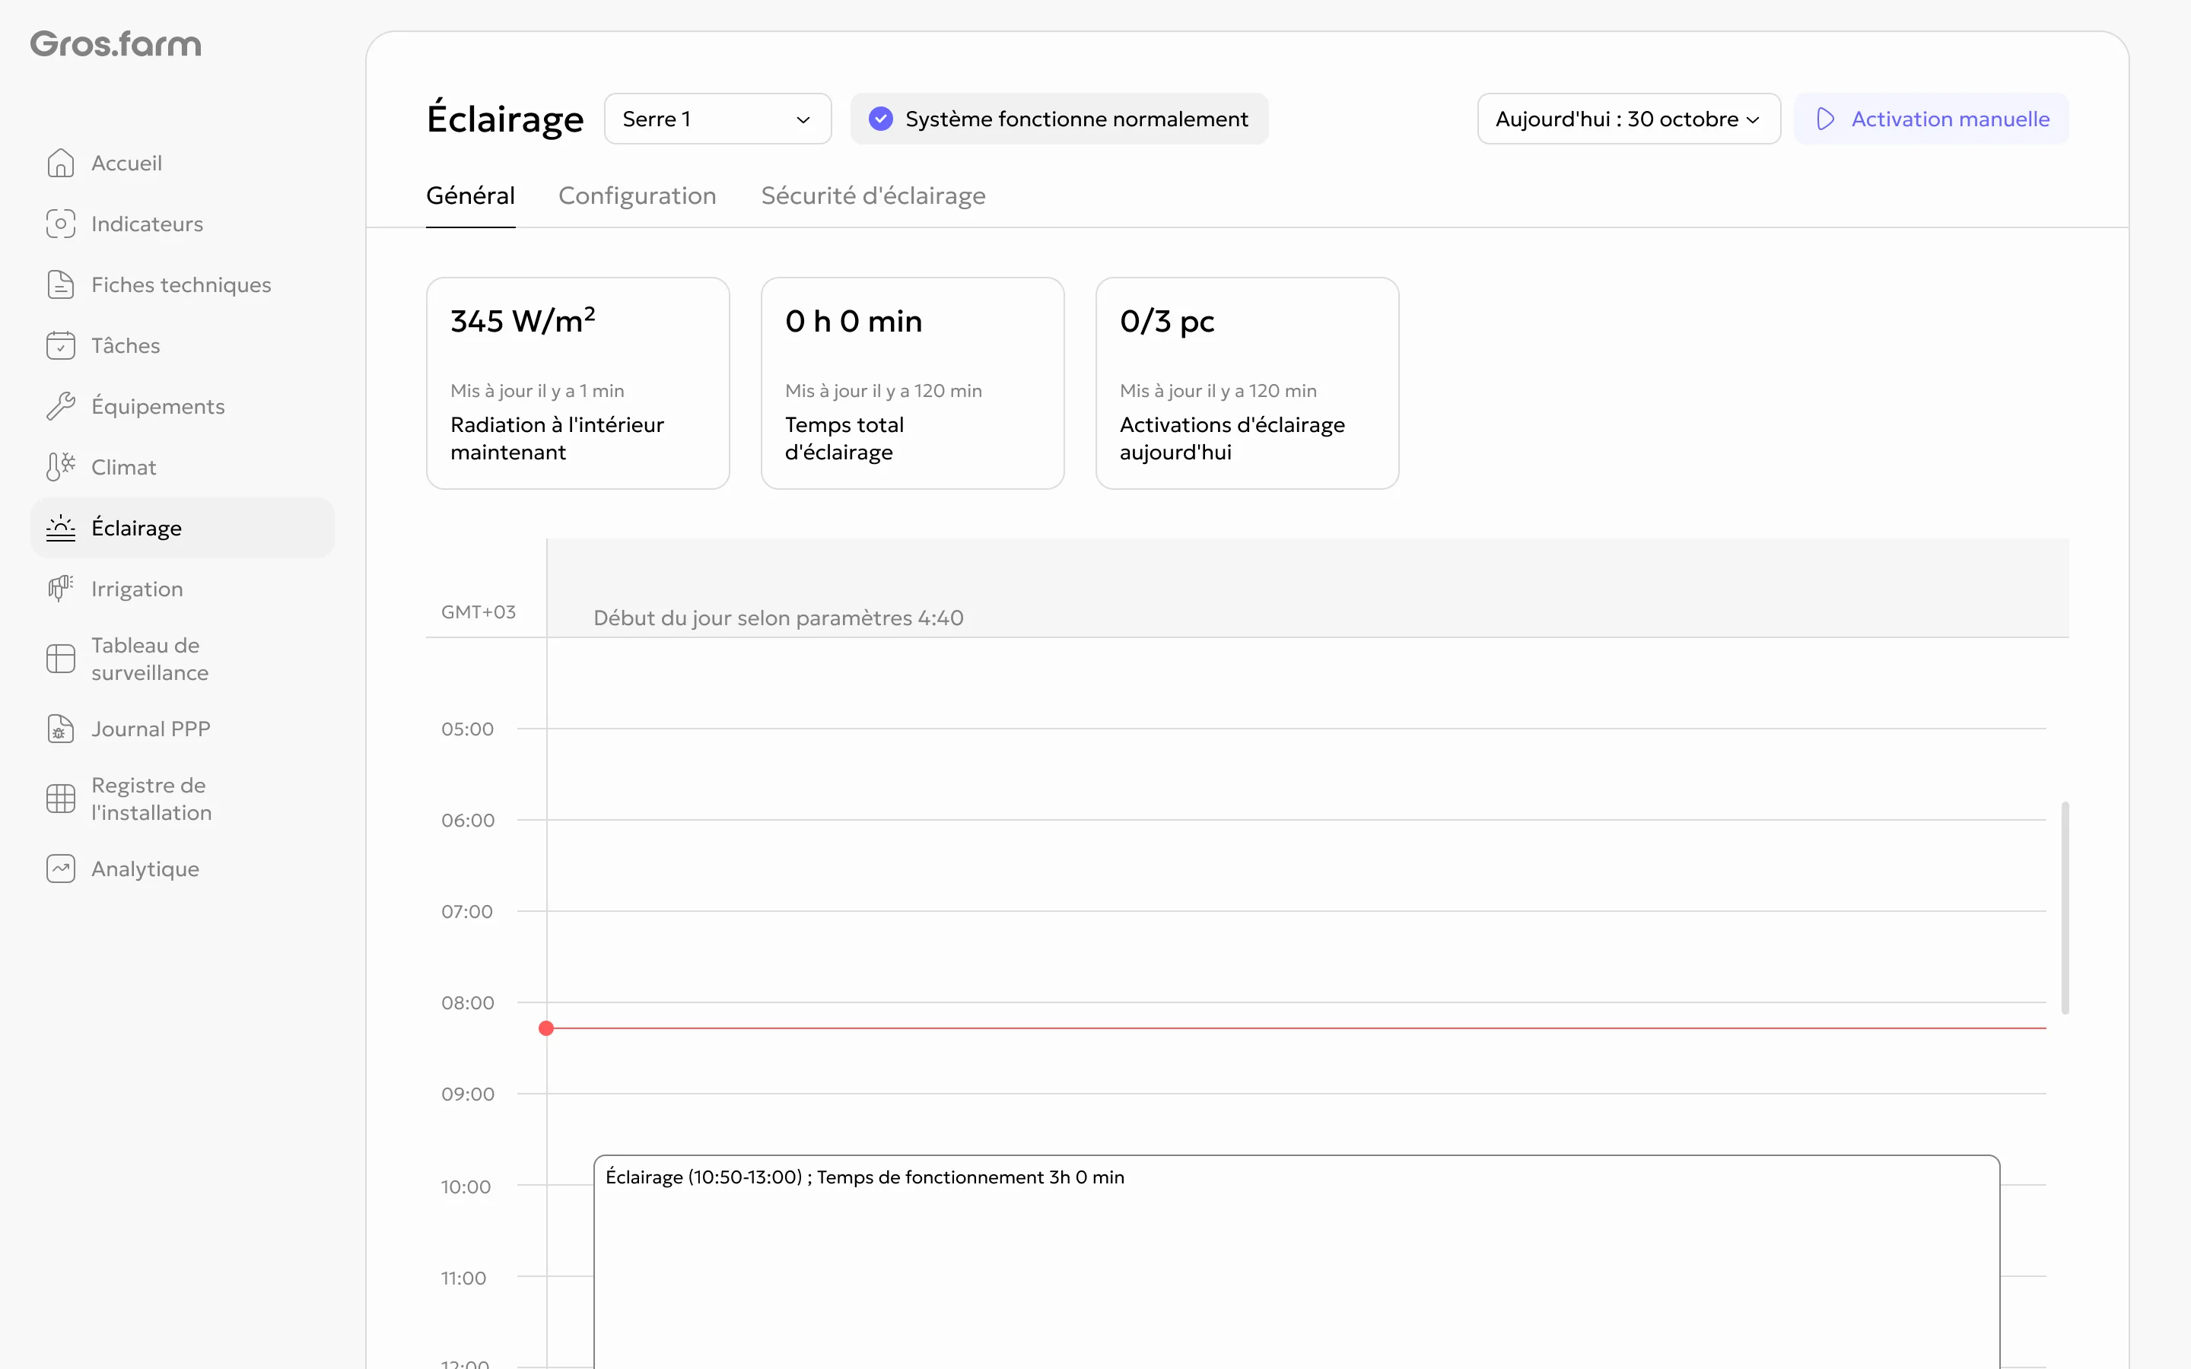
Task: Select the 0 h 0 min lighting time card
Action: pos(913,383)
